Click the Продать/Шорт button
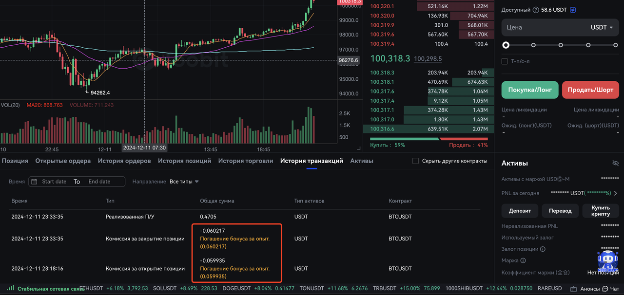 (590, 90)
